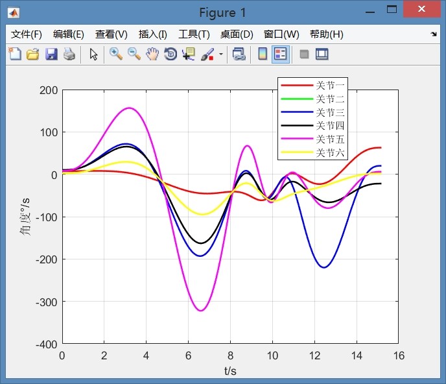Click the y-axis tick label -400
The image size is (446, 384).
coord(47,344)
